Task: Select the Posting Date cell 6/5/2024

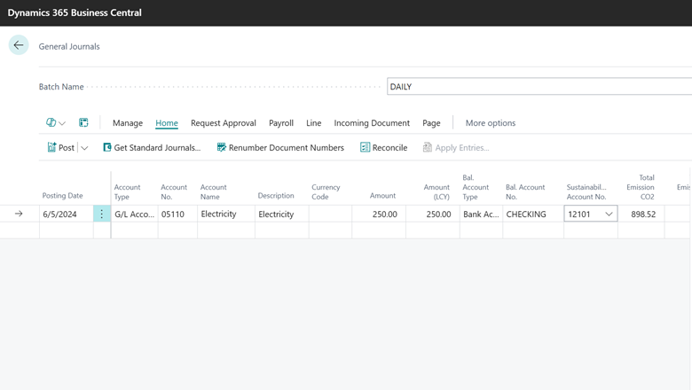Action: [63, 214]
